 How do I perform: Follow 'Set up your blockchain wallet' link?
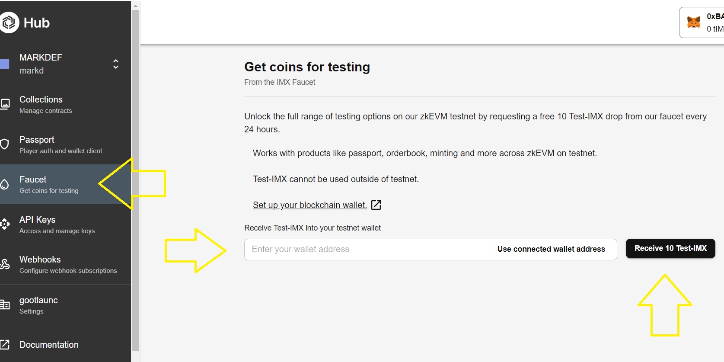309,205
